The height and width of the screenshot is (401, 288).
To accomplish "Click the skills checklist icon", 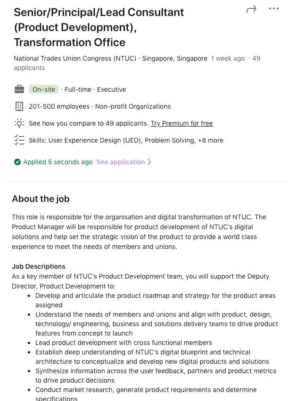I will pos(19,140).
